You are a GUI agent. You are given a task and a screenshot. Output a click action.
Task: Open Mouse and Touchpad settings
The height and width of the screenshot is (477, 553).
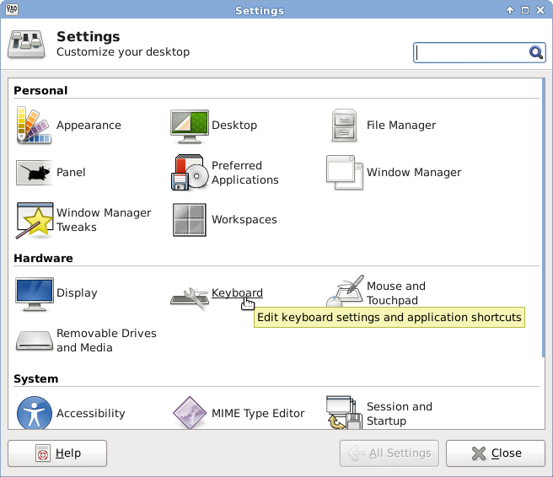click(345, 293)
